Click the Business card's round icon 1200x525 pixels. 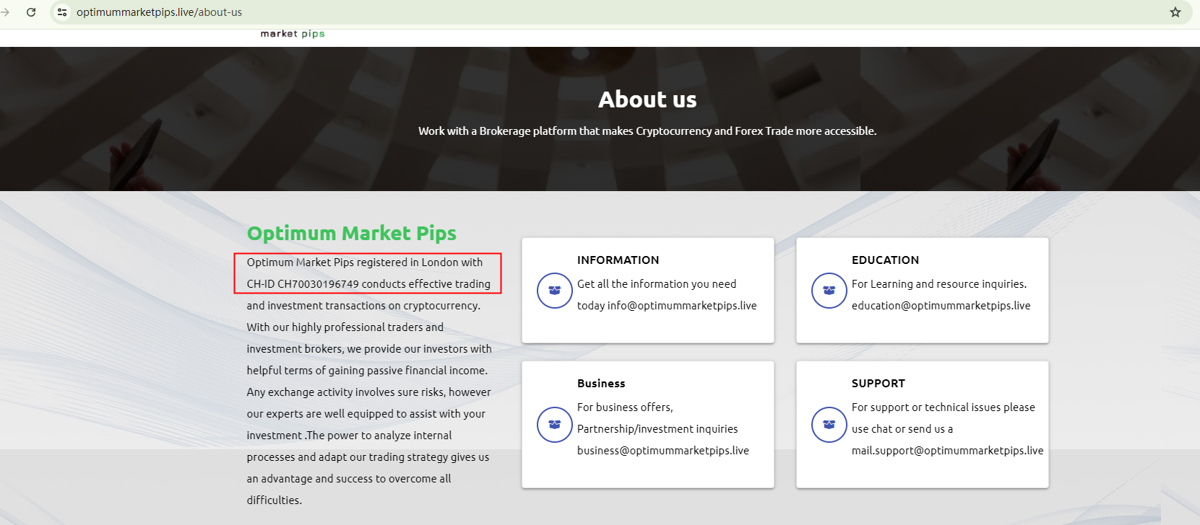(554, 425)
